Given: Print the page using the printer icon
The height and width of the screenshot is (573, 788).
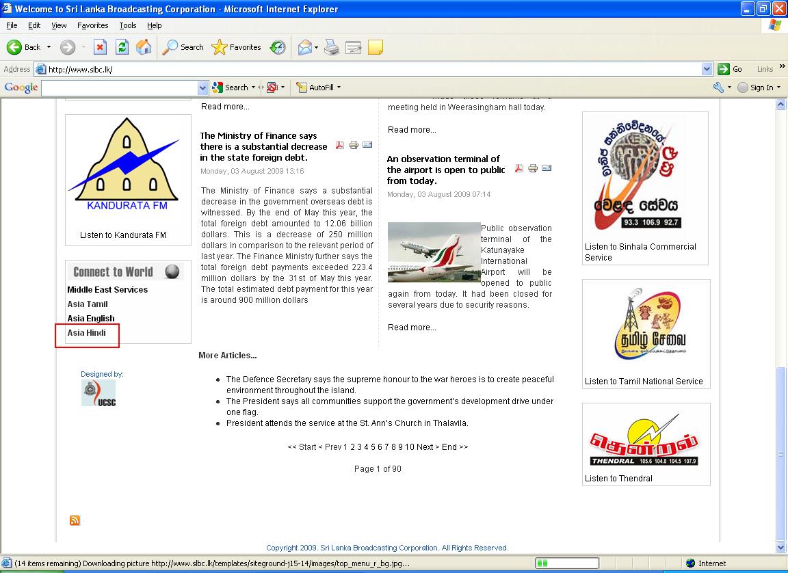Looking at the screenshot, I should pos(332,47).
